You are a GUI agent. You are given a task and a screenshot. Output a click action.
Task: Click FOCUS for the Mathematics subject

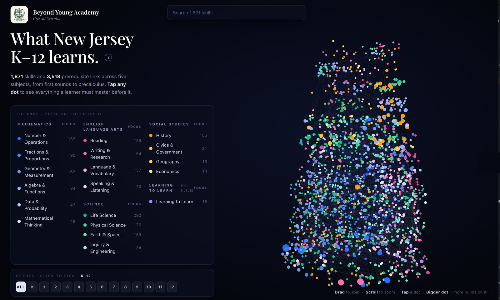(68, 124)
